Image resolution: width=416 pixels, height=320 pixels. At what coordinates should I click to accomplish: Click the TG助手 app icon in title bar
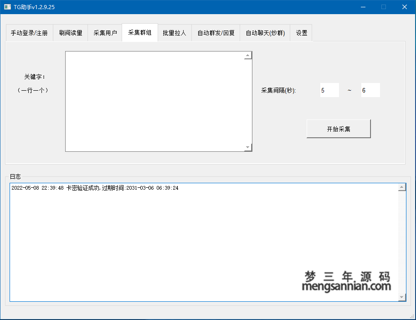coord(7,7)
